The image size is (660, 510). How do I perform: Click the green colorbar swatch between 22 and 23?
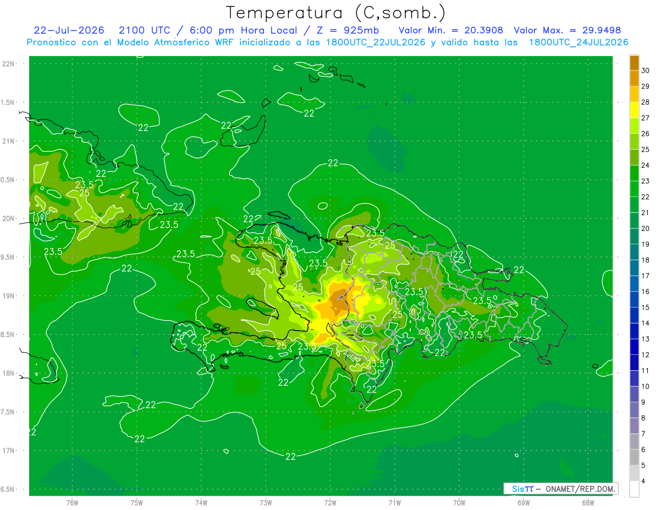click(634, 189)
